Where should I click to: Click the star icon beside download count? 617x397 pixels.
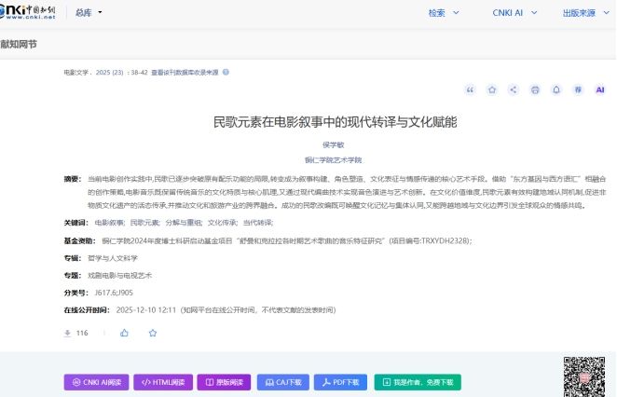click(152, 333)
